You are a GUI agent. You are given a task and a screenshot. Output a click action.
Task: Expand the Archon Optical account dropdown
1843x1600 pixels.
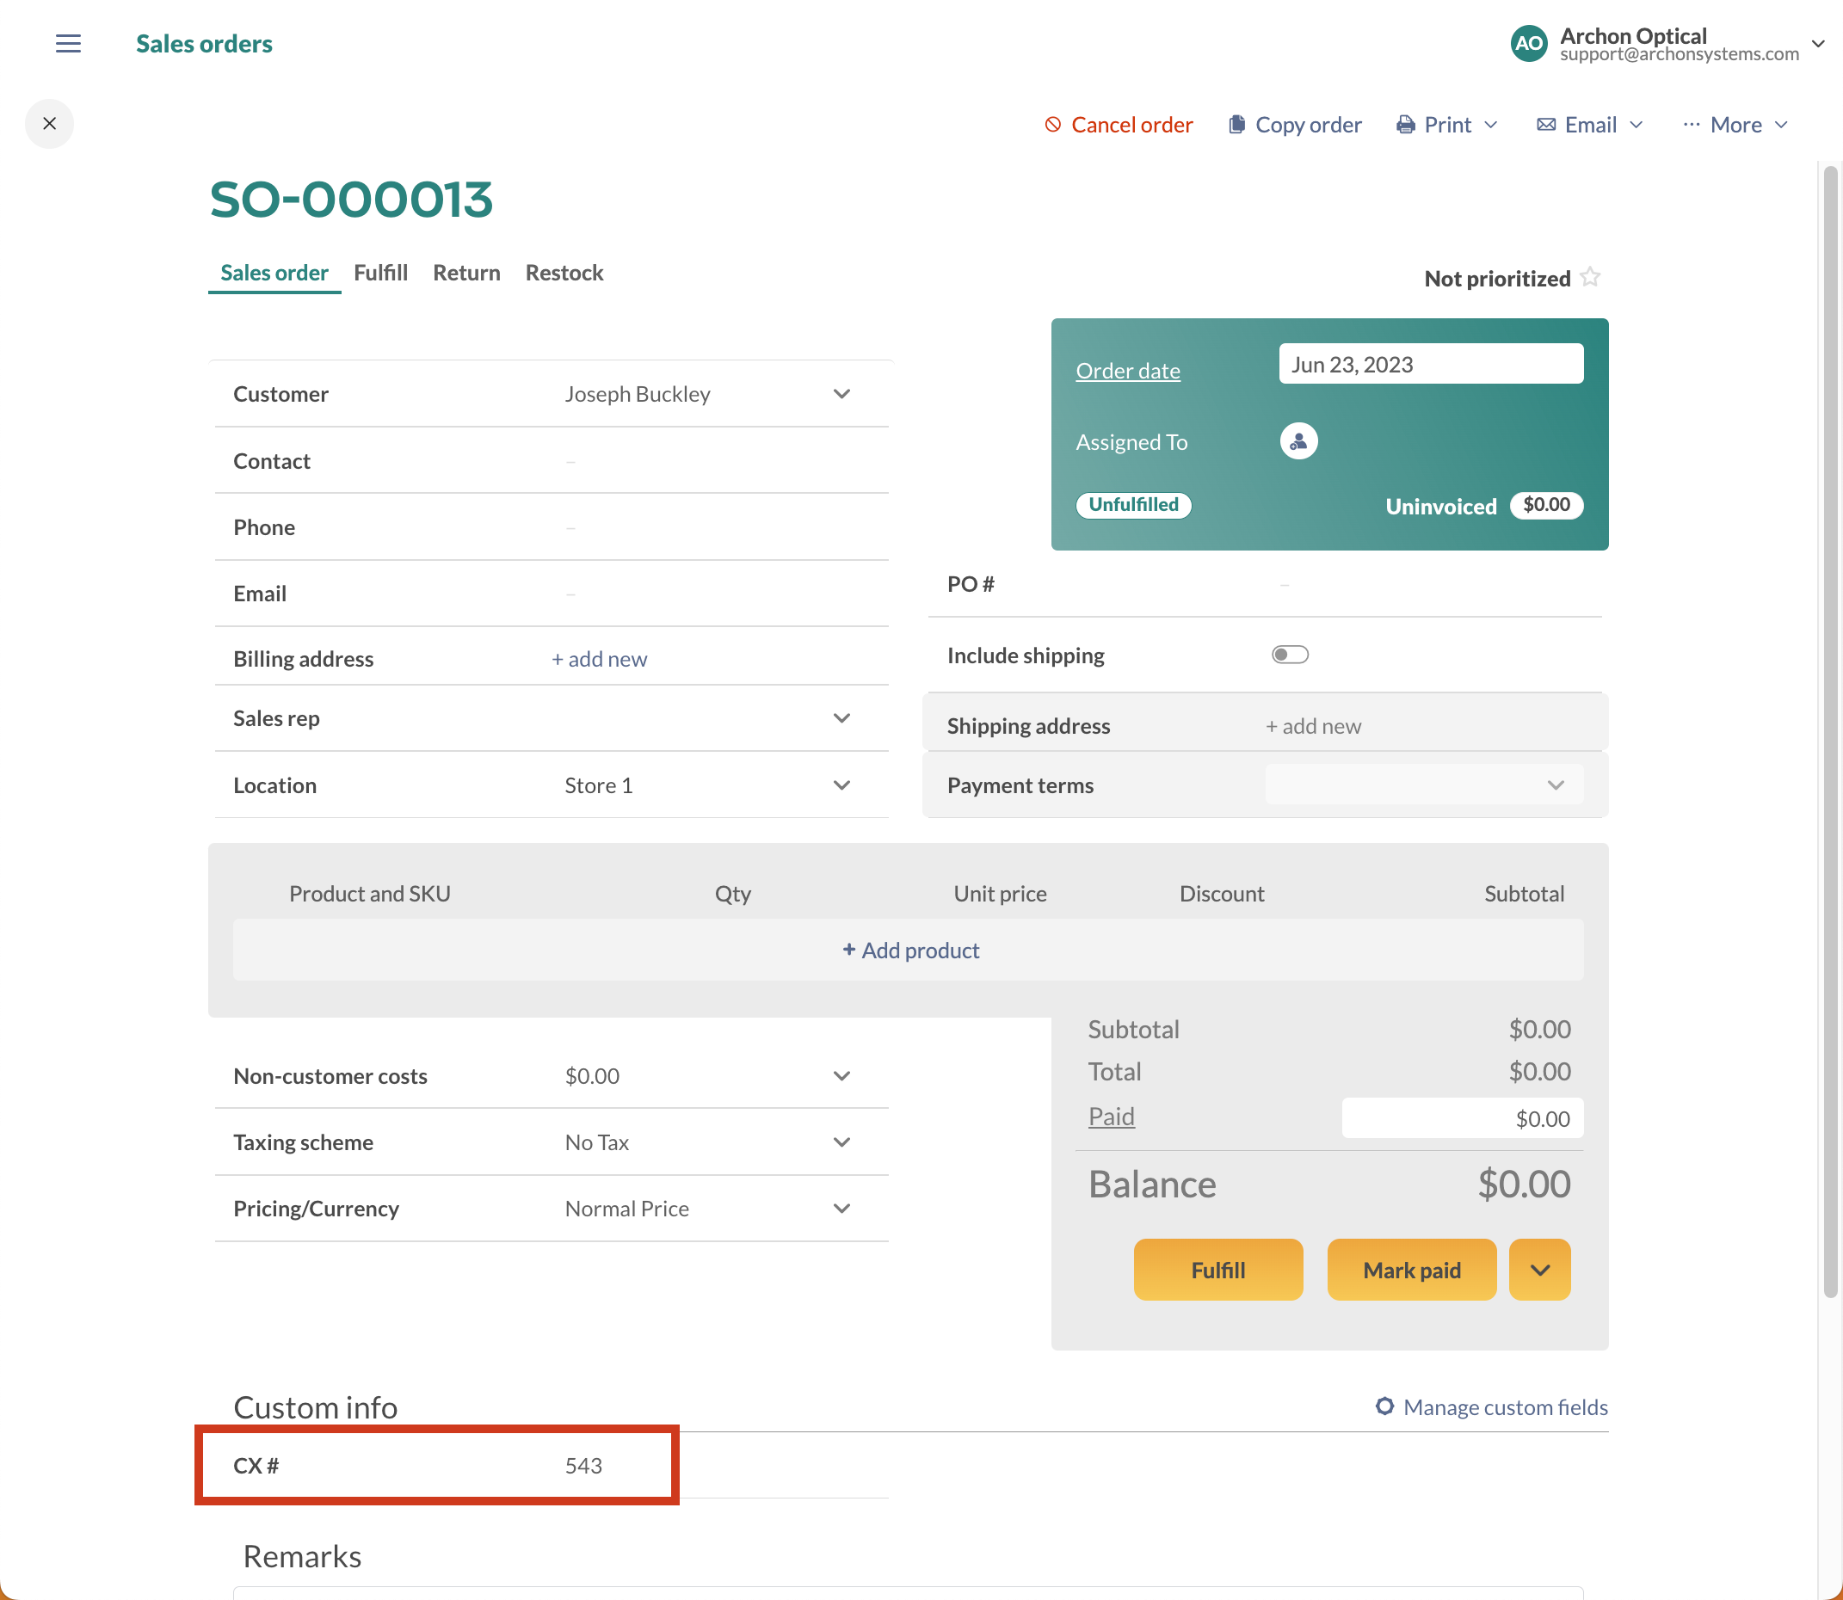(x=1818, y=43)
